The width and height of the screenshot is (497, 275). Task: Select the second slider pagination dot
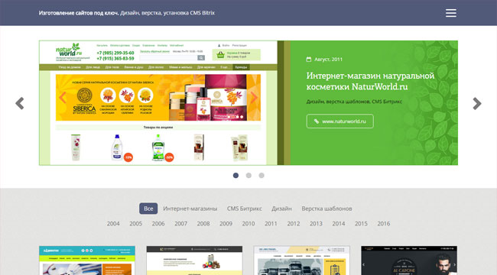coord(248,175)
